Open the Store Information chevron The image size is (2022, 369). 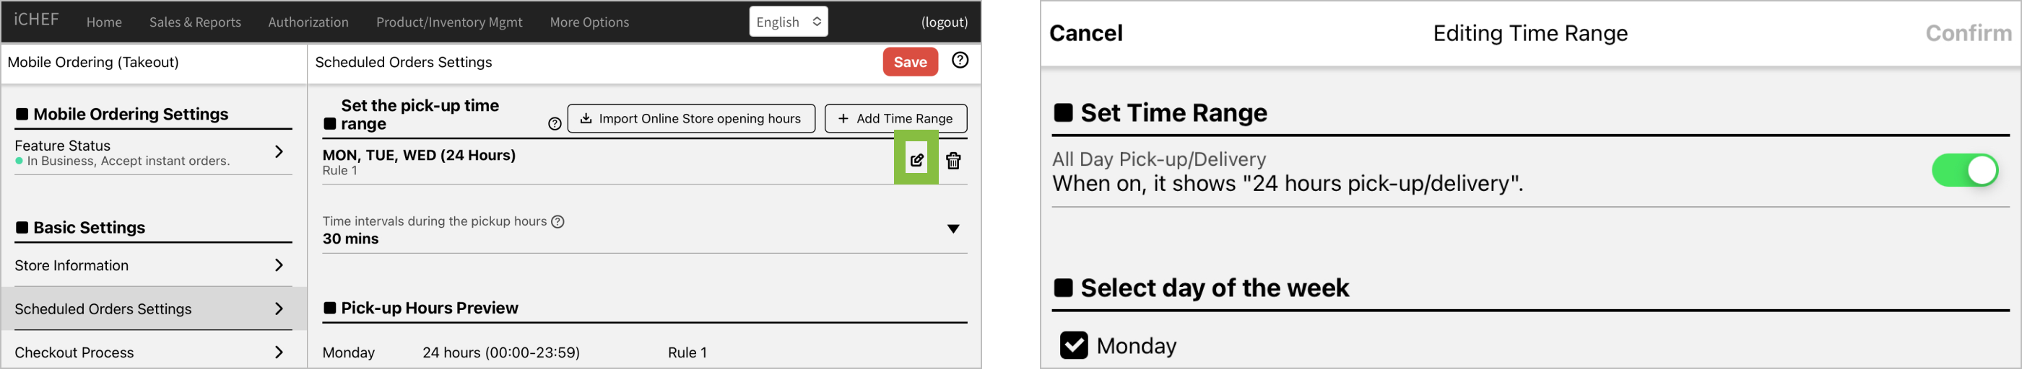pos(279,266)
